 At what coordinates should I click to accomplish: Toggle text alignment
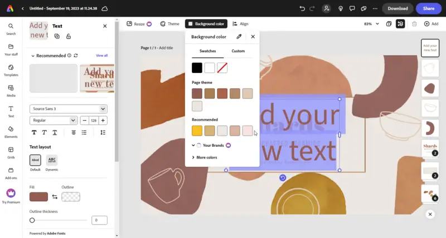[x=74, y=132]
